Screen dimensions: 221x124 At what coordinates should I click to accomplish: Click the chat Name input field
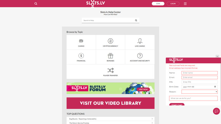pyautogui.click(x=199, y=73)
